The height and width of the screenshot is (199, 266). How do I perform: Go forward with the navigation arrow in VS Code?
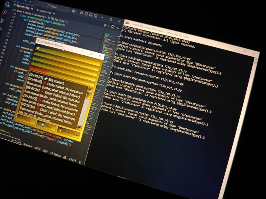[x=31, y=2]
